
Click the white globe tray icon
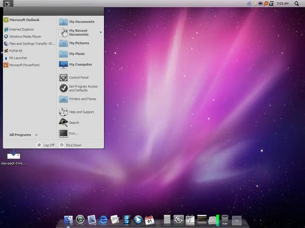tap(255, 4)
